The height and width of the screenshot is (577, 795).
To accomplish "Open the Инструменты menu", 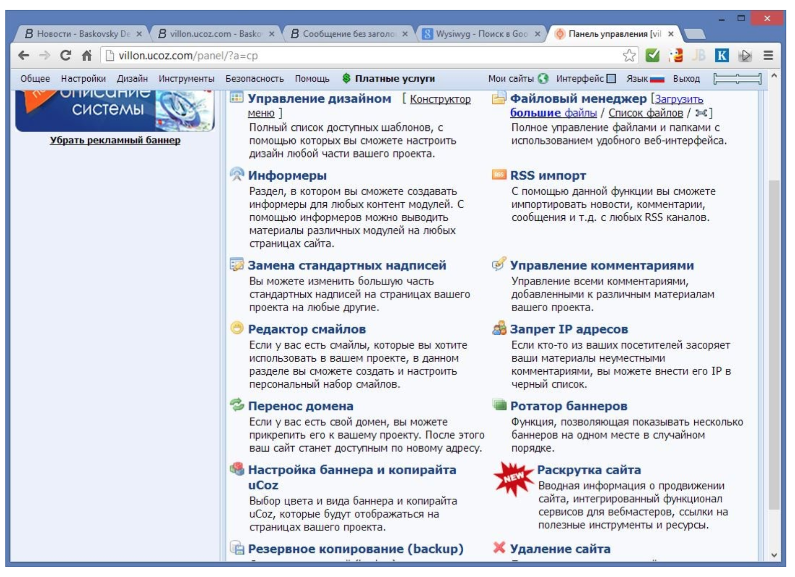I will 186,79.
